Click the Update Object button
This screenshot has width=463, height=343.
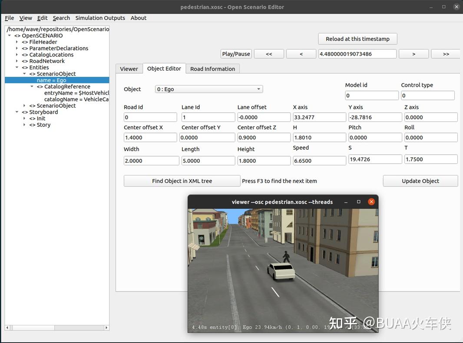(x=420, y=181)
